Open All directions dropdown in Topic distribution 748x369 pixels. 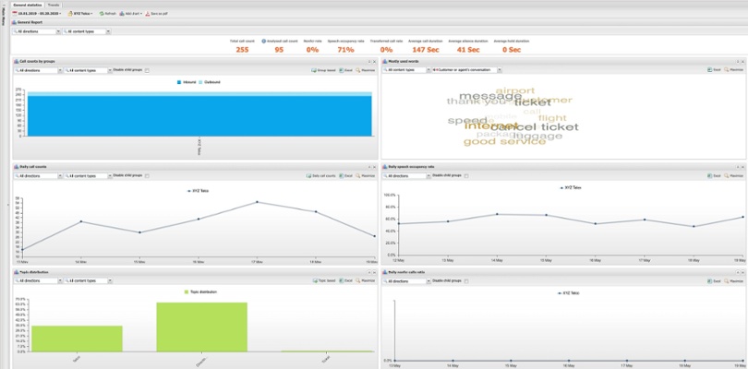click(38, 280)
